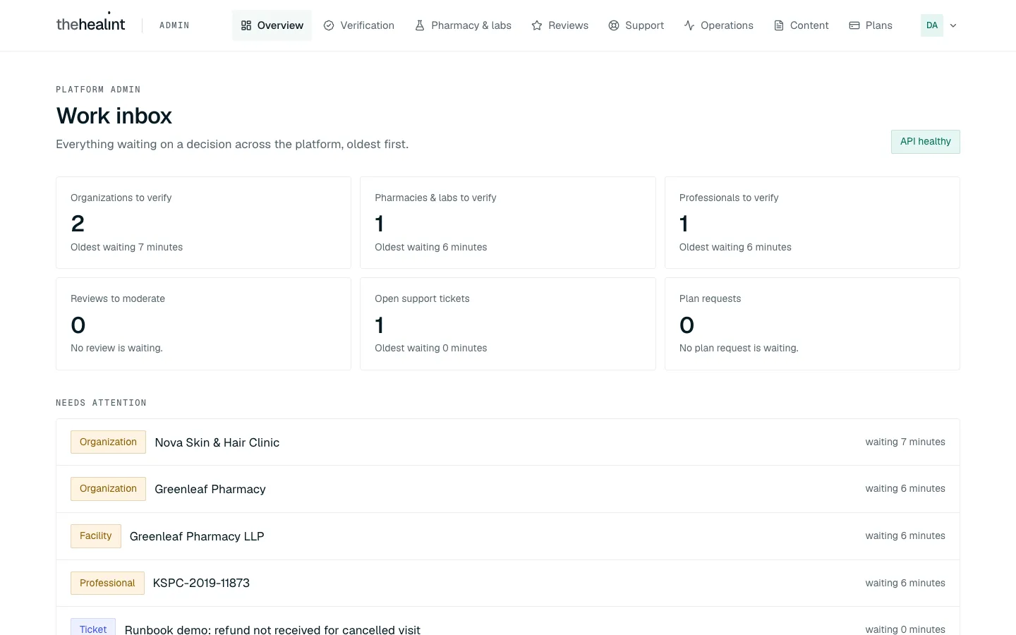Click the Verification checkmark icon
This screenshot has height=635, width=1016.
pos(329,25)
